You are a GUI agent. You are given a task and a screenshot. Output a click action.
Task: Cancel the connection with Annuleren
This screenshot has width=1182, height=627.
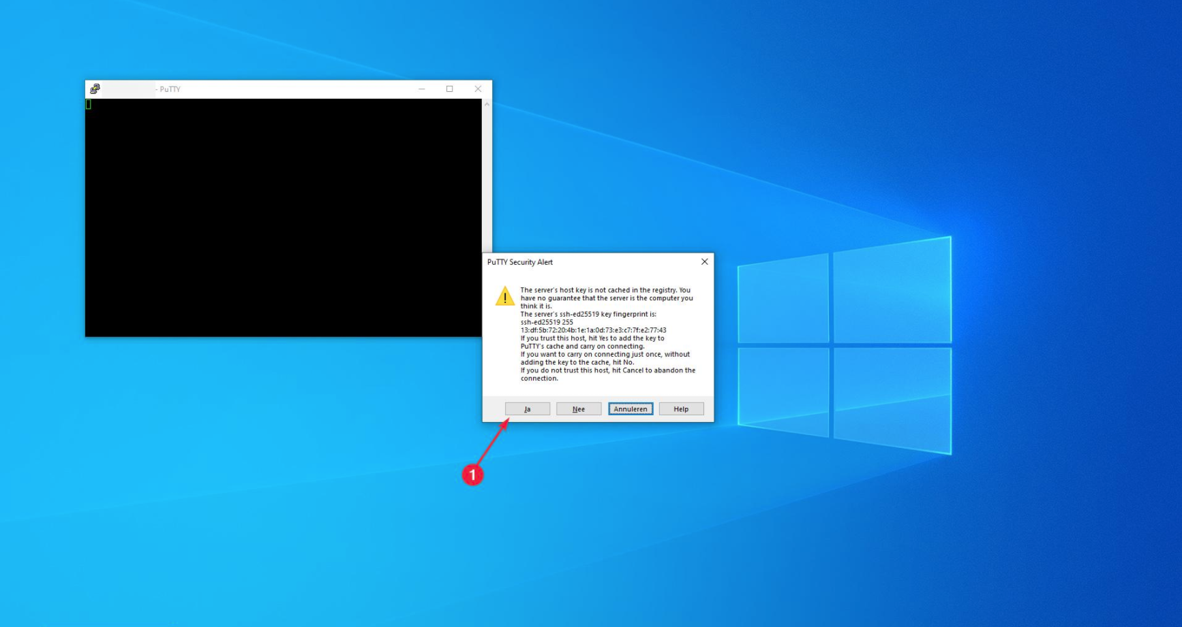pos(631,409)
